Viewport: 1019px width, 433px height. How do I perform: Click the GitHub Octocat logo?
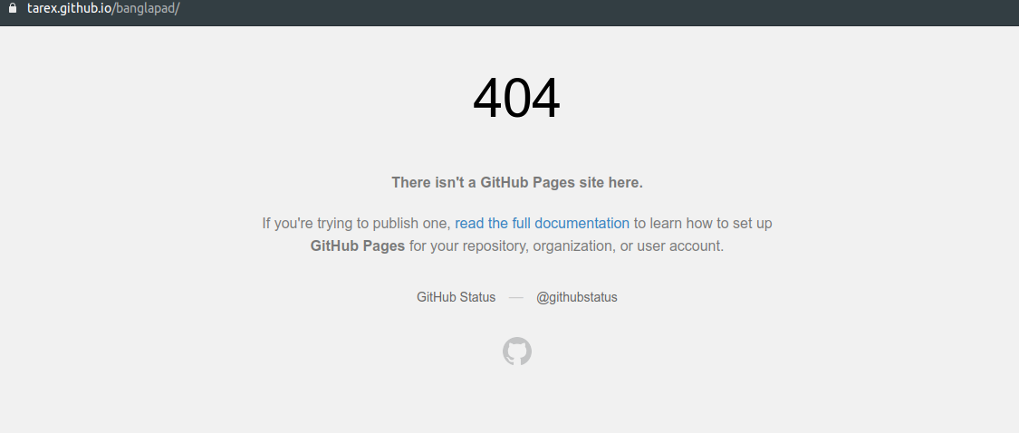coord(517,351)
